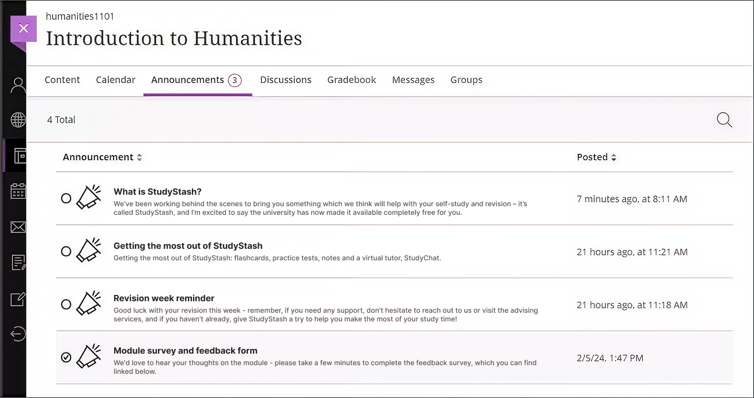Open the Messages tab
This screenshot has width=754, height=398.
tap(413, 80)
